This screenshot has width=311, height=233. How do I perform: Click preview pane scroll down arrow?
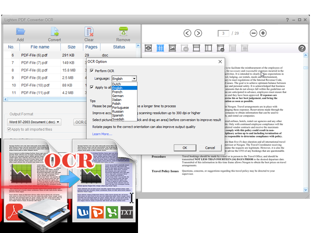(306, 190)
